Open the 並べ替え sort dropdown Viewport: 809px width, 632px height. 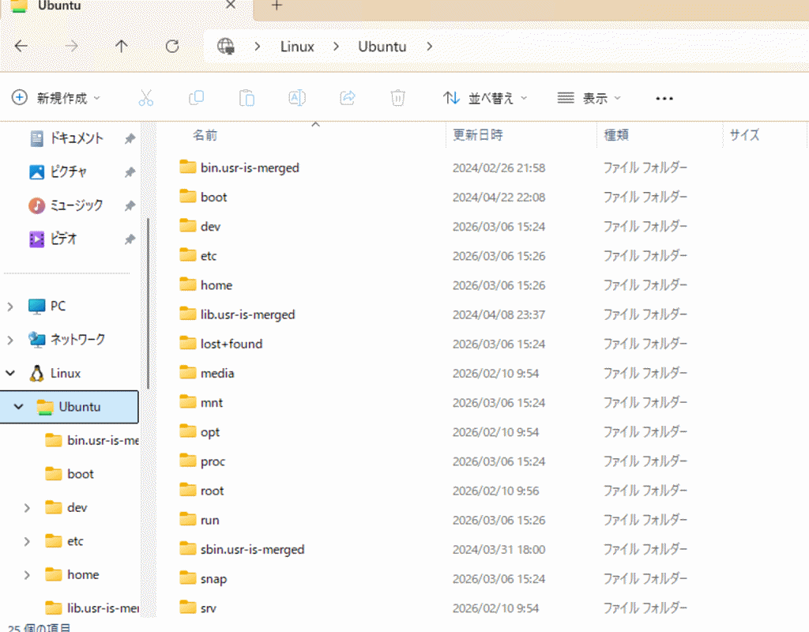coord(485,98)
